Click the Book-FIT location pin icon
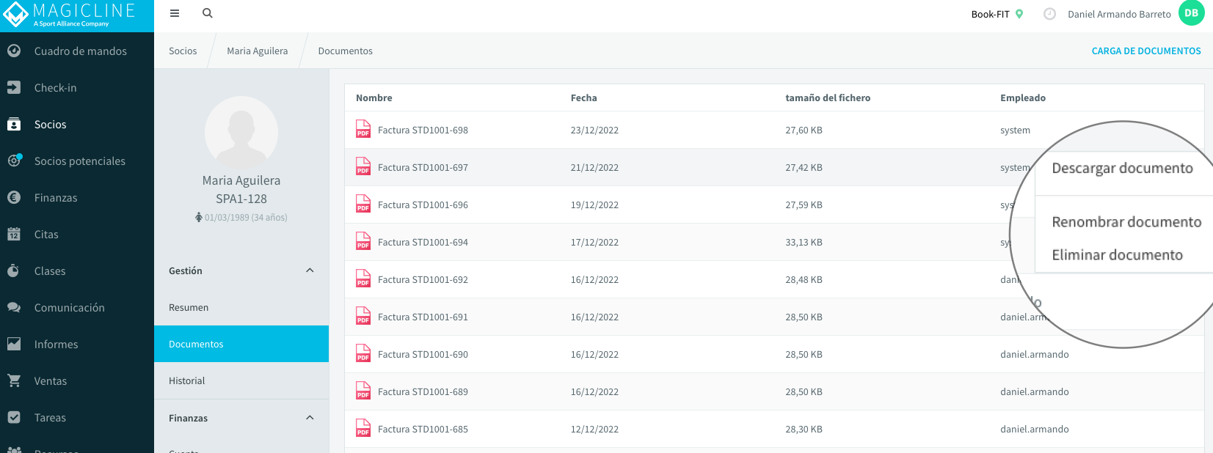Viewport: 1213px width, 453px height. pyautogui.click(x=1019, y=14)
